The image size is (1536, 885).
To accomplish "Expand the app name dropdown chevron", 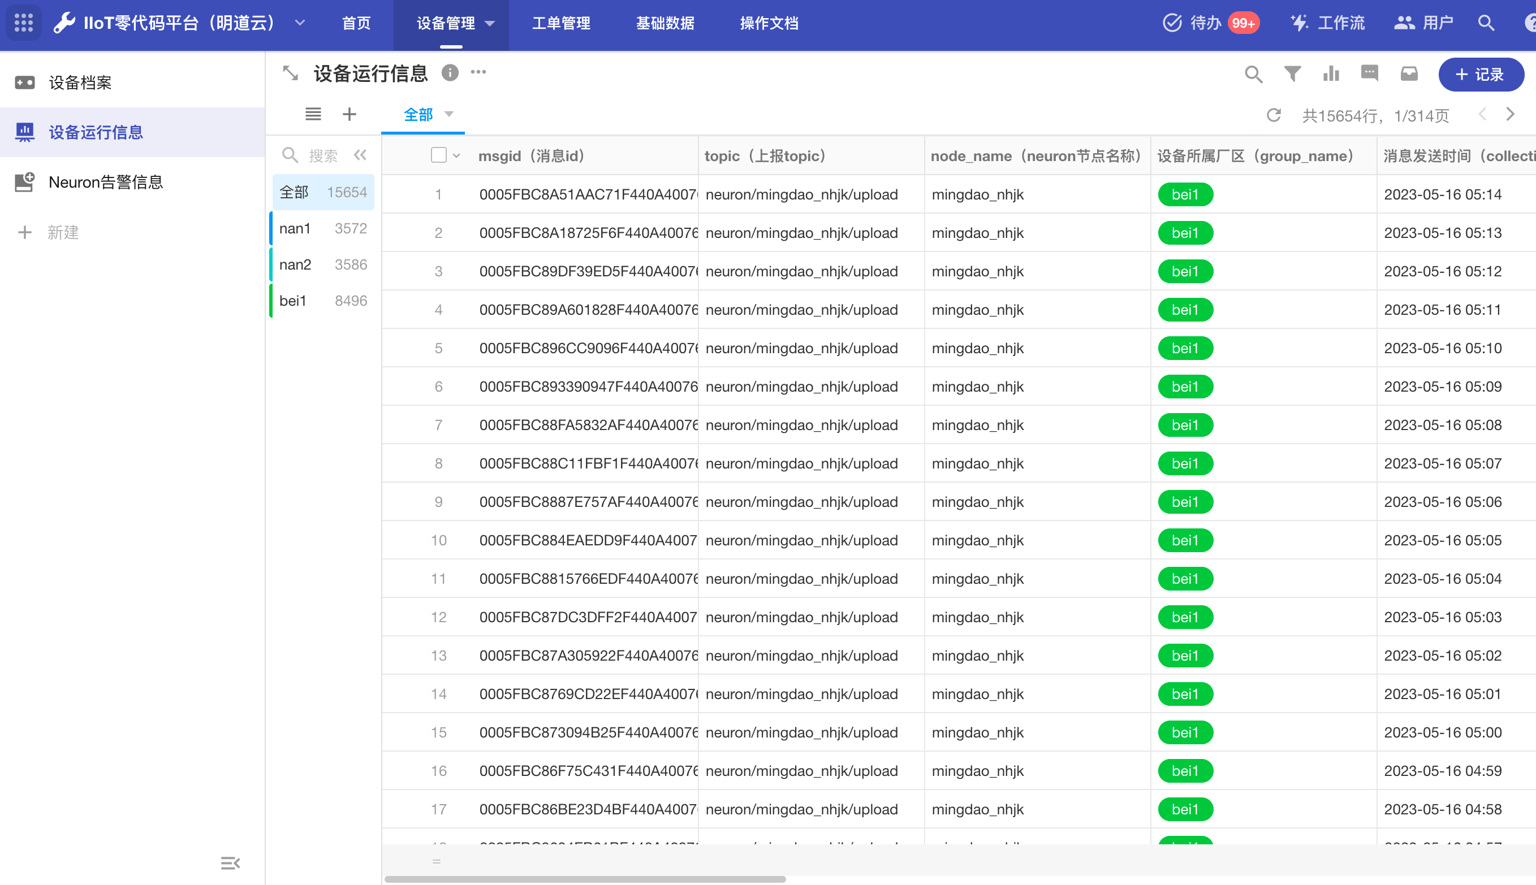I will point(300,23).
